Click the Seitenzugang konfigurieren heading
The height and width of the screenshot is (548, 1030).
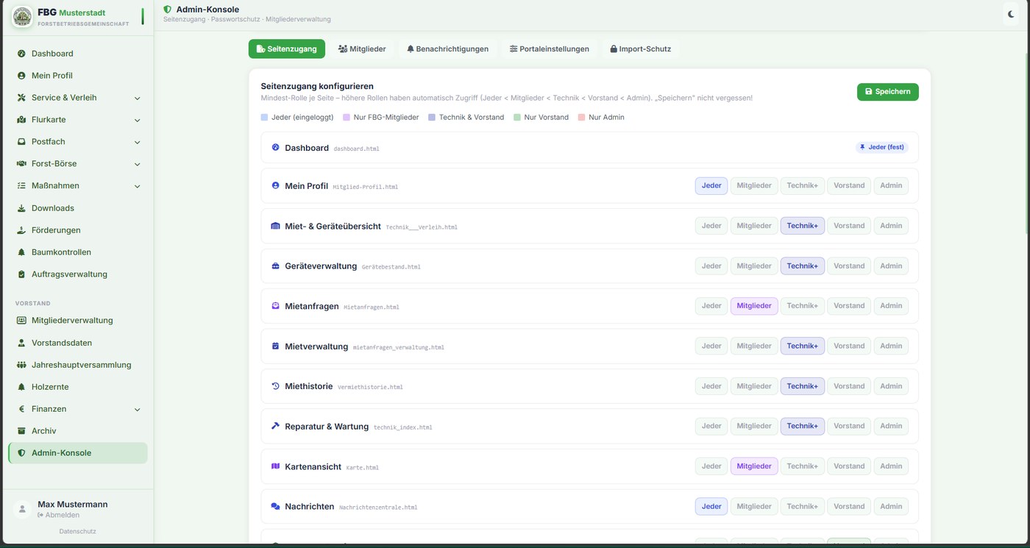(x=317, y=86)
